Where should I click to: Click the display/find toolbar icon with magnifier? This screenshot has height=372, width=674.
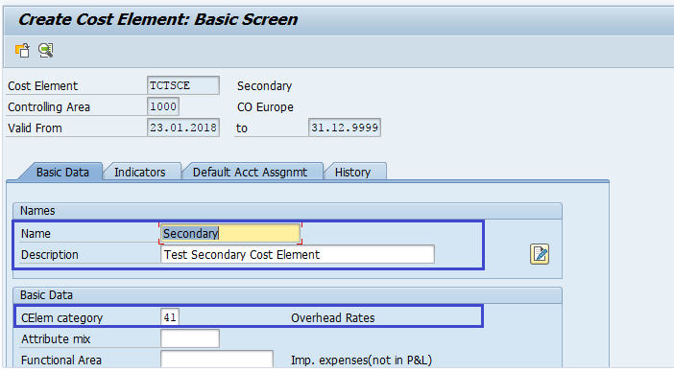(45, 50)
